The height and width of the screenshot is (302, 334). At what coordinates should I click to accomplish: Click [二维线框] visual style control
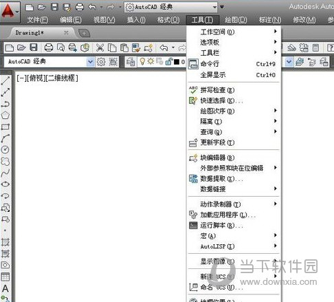[x=62, y=78]
